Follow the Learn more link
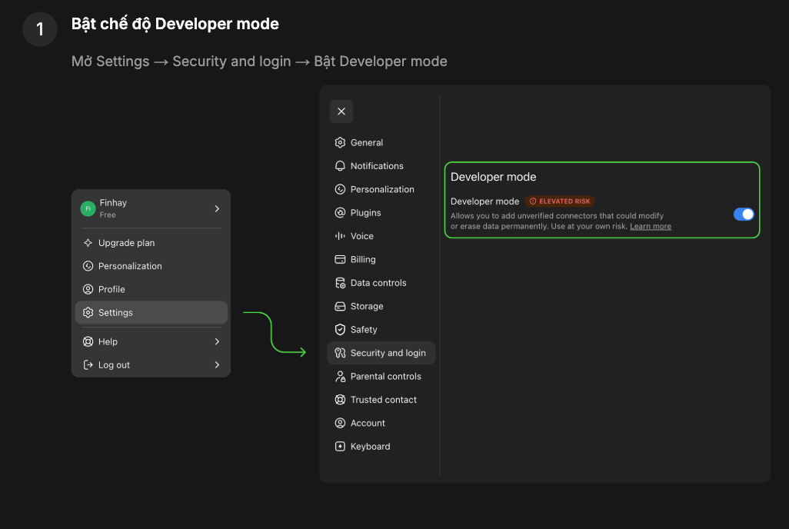This screenshot has height=529, width=789. point(651,227)
